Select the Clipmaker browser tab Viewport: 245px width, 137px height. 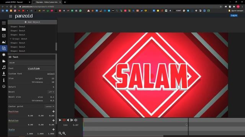(47, 2)
